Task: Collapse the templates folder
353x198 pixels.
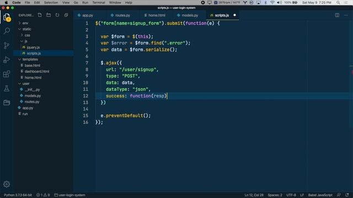Action: point(30,59)
